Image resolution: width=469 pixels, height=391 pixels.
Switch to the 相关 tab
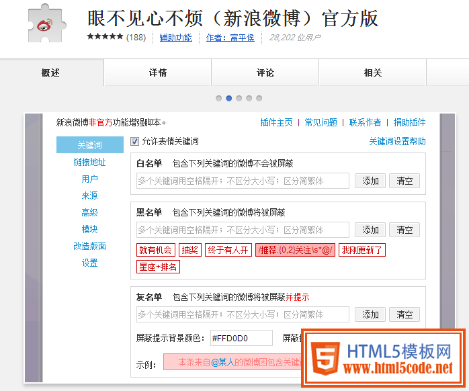point(373,73)
